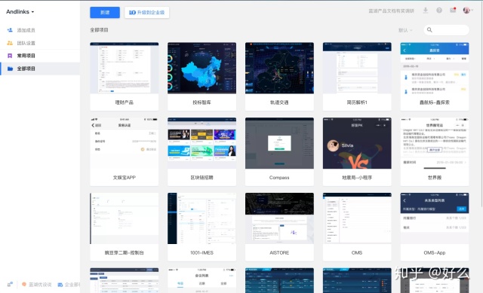Open the message inbox icon with red dot

click(x=453, y=10)
